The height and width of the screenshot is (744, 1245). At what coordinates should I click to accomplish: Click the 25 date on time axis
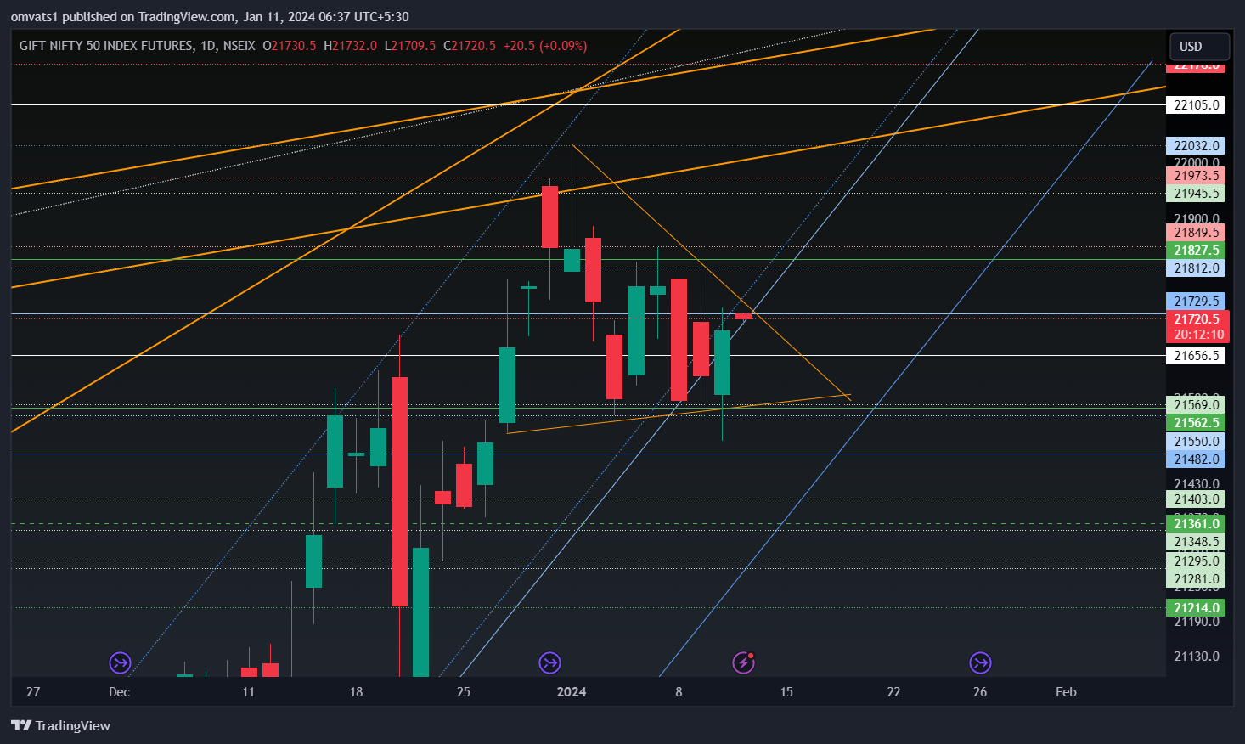463,692
